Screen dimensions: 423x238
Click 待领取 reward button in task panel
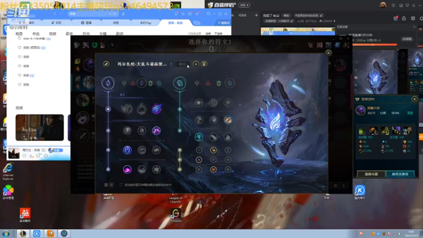(x=407, y=39)
